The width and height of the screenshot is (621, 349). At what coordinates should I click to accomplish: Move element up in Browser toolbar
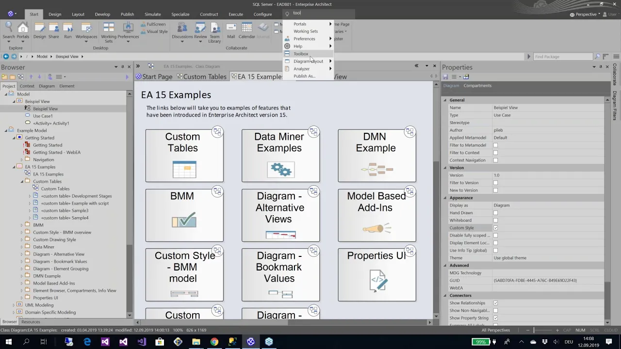pyautogui.click(x=31, y=77)
